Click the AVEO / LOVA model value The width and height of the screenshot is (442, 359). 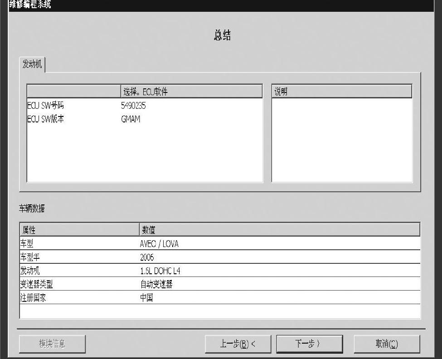[x=160, y=244]
